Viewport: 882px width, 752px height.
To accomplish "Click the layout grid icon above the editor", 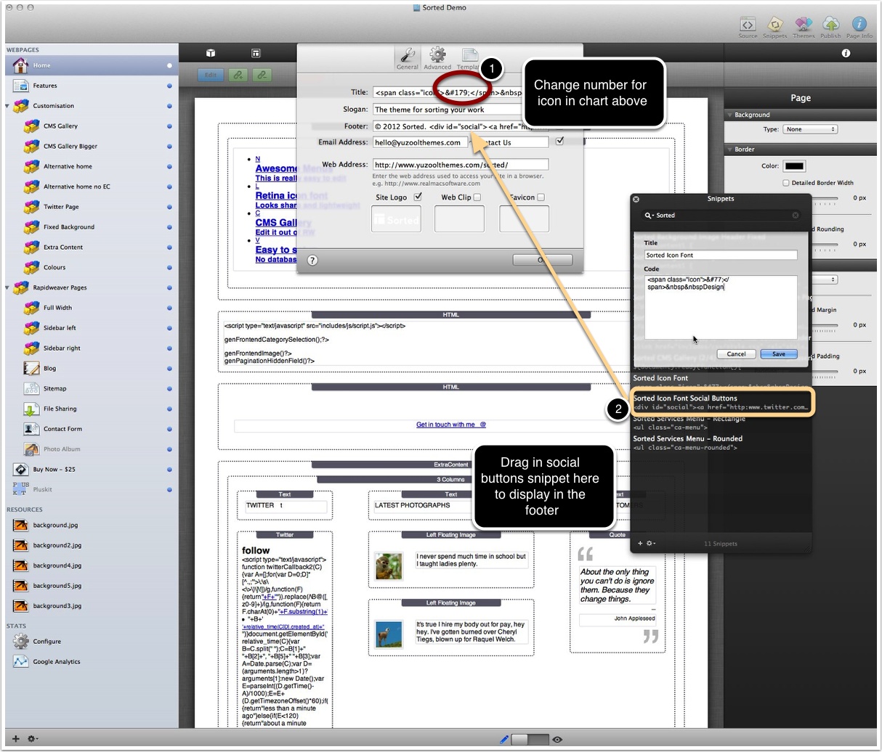I will pos(256,53).
